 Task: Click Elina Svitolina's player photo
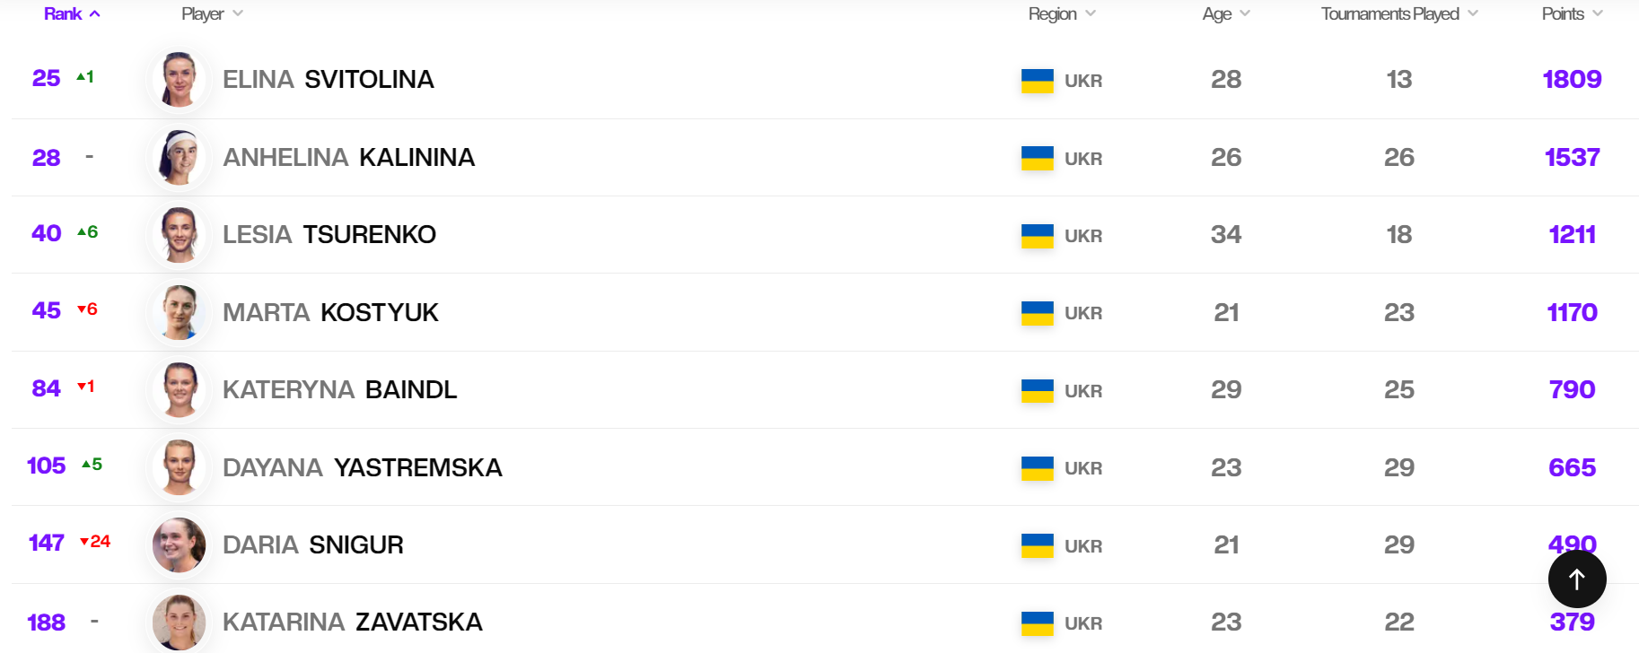[x=180, y=80]
